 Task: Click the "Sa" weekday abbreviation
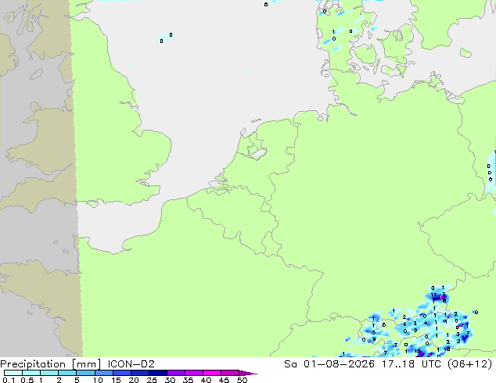coord(290,364)
